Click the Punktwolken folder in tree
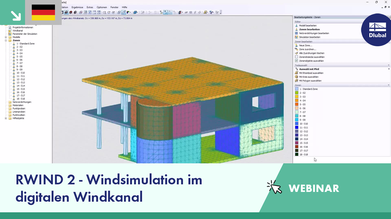The image size is (391, 219). point(19,115)
